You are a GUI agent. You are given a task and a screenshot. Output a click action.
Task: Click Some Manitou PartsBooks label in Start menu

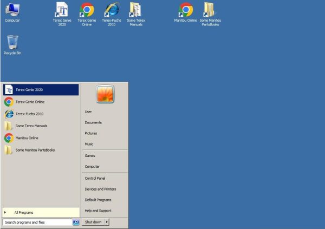pos(35,150)
